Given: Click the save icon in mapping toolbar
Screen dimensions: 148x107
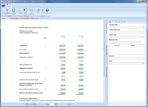Looking at the screenshot, I should point(110,22).
